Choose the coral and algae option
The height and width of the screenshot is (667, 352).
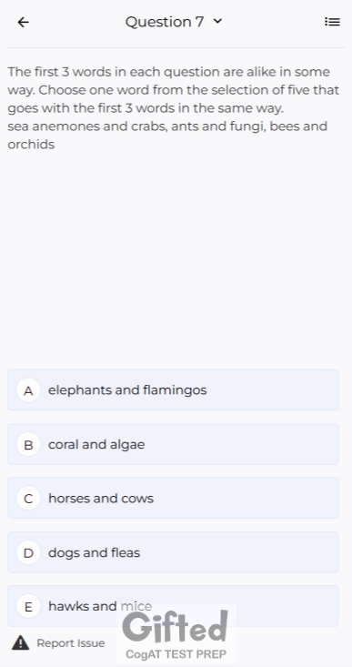(x=173, y=444)
